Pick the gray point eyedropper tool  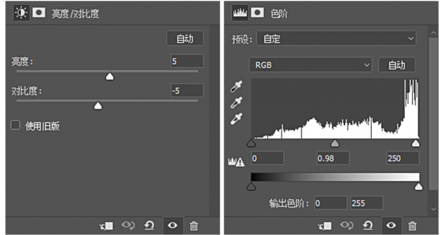point(237,103)
